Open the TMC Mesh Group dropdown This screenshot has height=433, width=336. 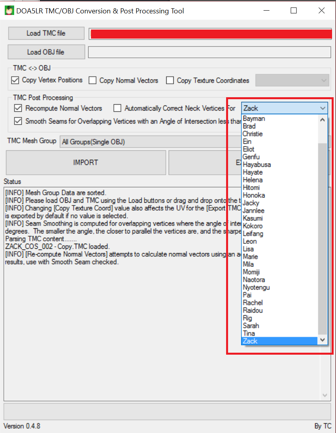coord(142,142)
